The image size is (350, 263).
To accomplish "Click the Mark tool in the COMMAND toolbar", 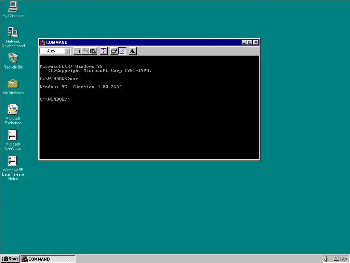I will [77, 51].
